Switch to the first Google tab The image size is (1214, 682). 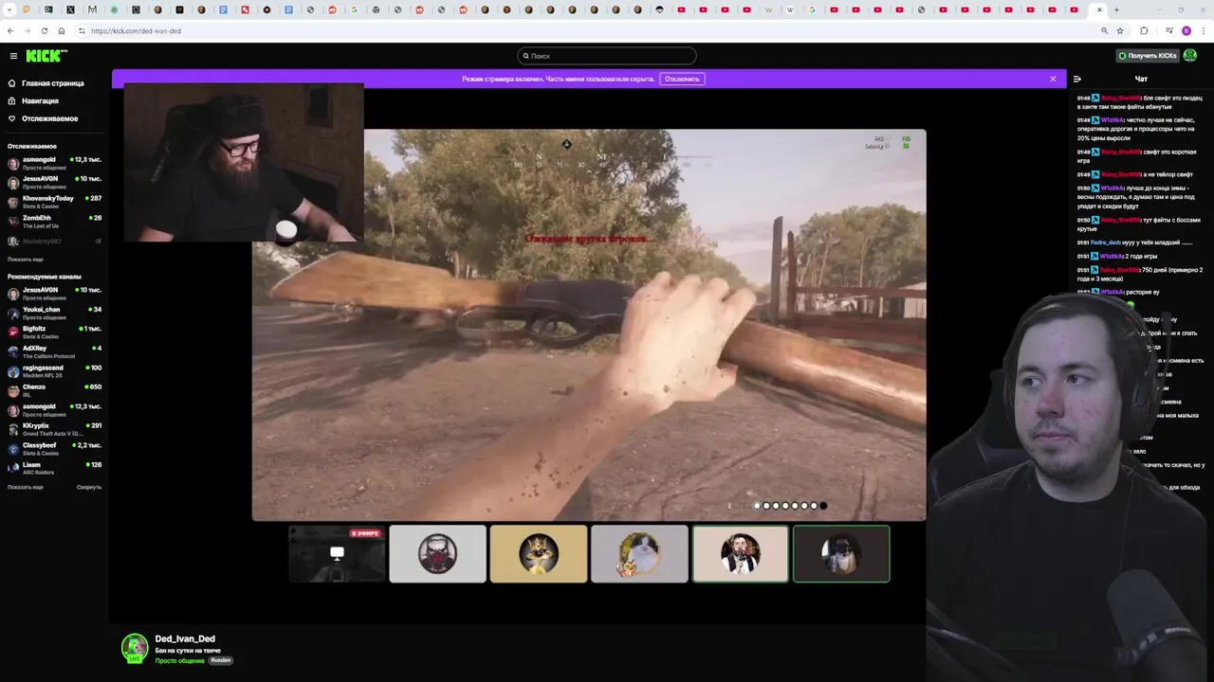(x=355, y=9)
